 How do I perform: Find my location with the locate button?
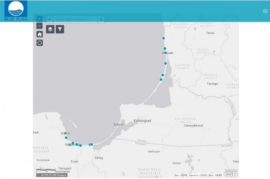click(40, 43)
